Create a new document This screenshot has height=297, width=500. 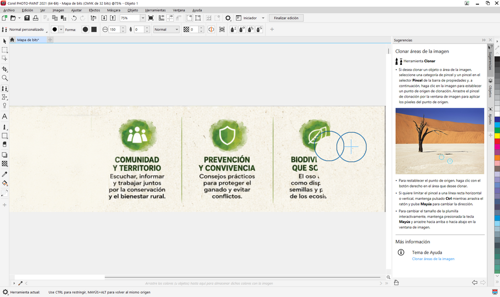(x=5, y=18)
